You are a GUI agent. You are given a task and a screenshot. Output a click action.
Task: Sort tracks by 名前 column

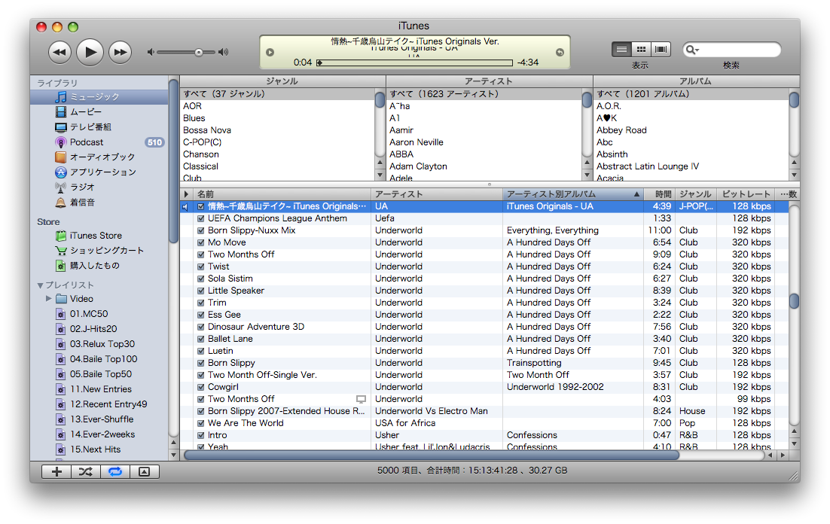282,194
